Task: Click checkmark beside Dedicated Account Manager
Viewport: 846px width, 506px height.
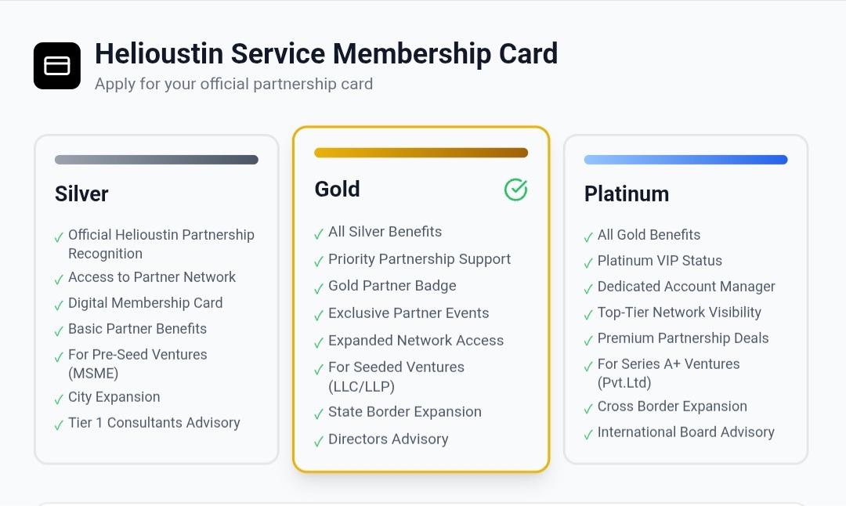Action: tap(588, 288)
